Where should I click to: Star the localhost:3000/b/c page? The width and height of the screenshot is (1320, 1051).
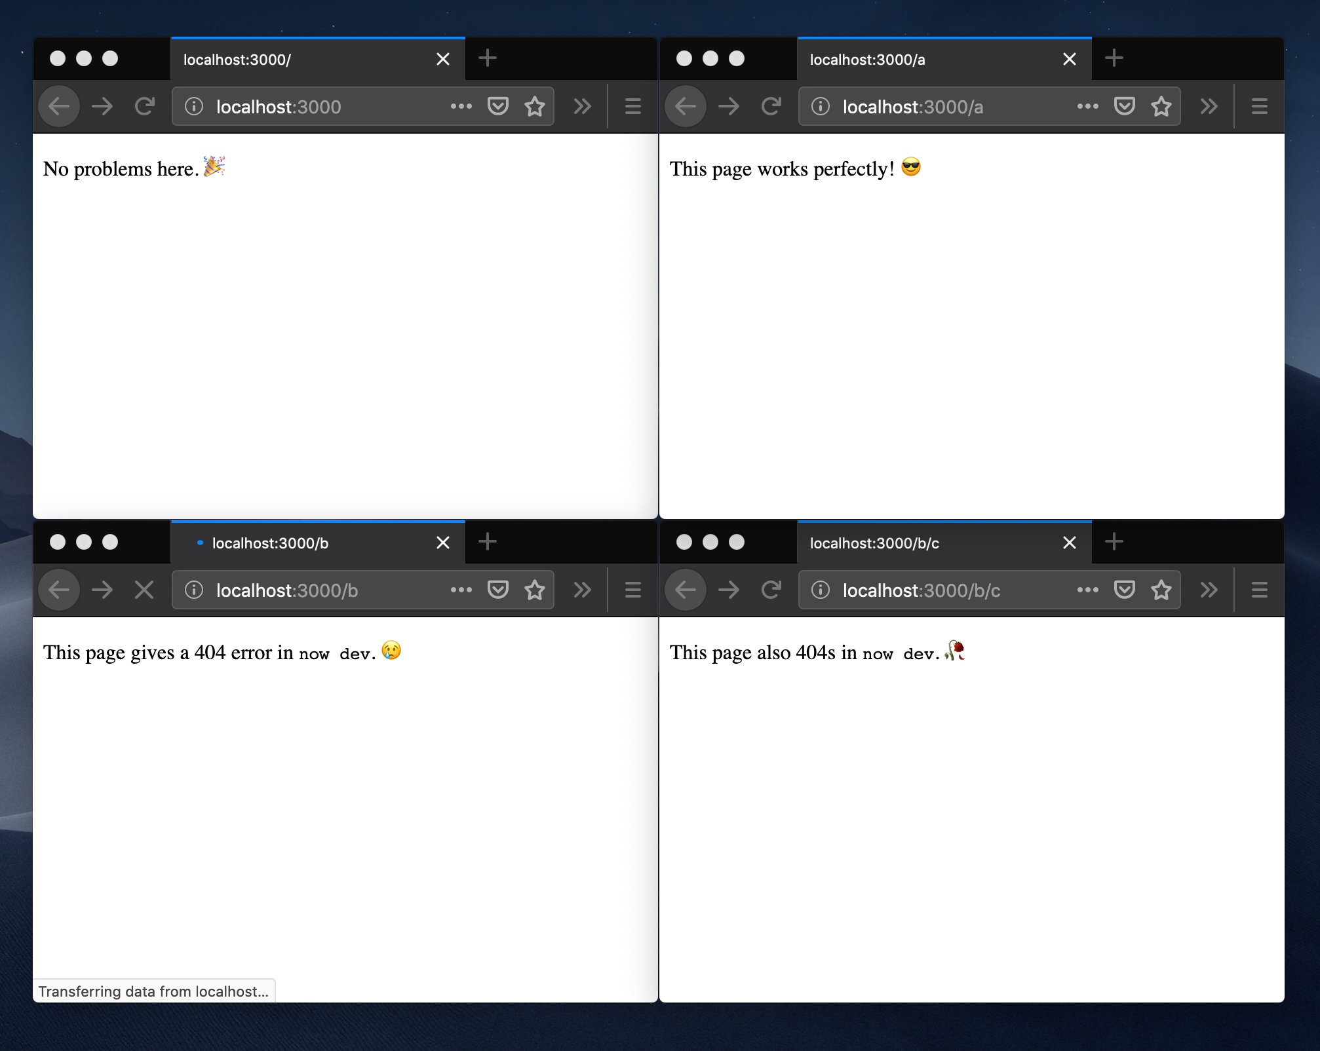tap(1161, 590)
